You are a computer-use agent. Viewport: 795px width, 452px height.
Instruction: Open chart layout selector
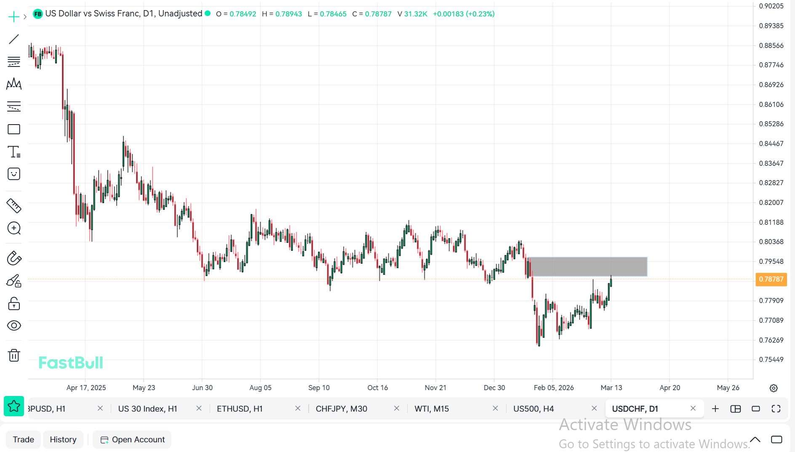click(x=736, y=409)
